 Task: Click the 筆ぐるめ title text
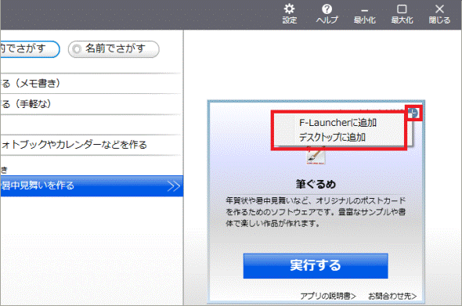[x=316, y=185]
